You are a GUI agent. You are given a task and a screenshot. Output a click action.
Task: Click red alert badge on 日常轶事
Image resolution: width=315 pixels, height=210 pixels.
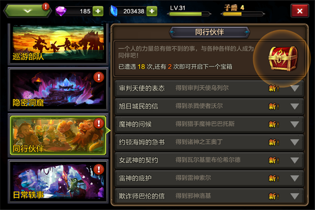(x=99, y=169)
